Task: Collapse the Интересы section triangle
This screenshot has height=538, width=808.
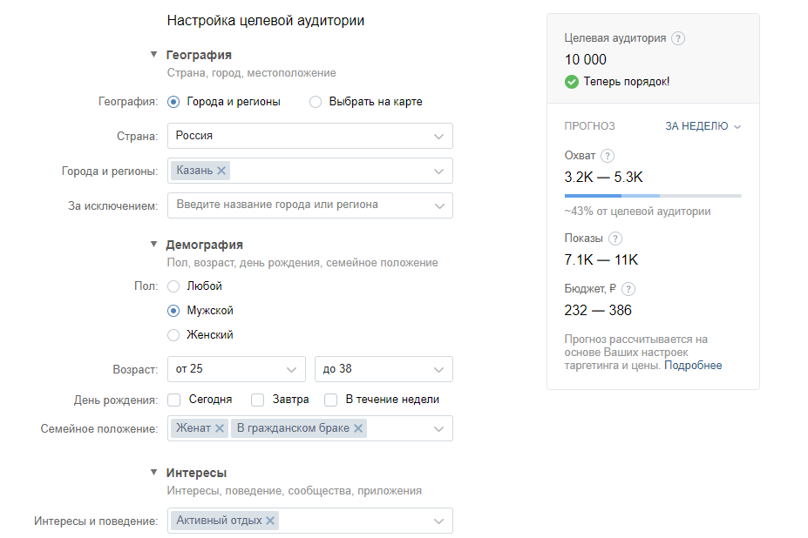Action: pos(153,472)
